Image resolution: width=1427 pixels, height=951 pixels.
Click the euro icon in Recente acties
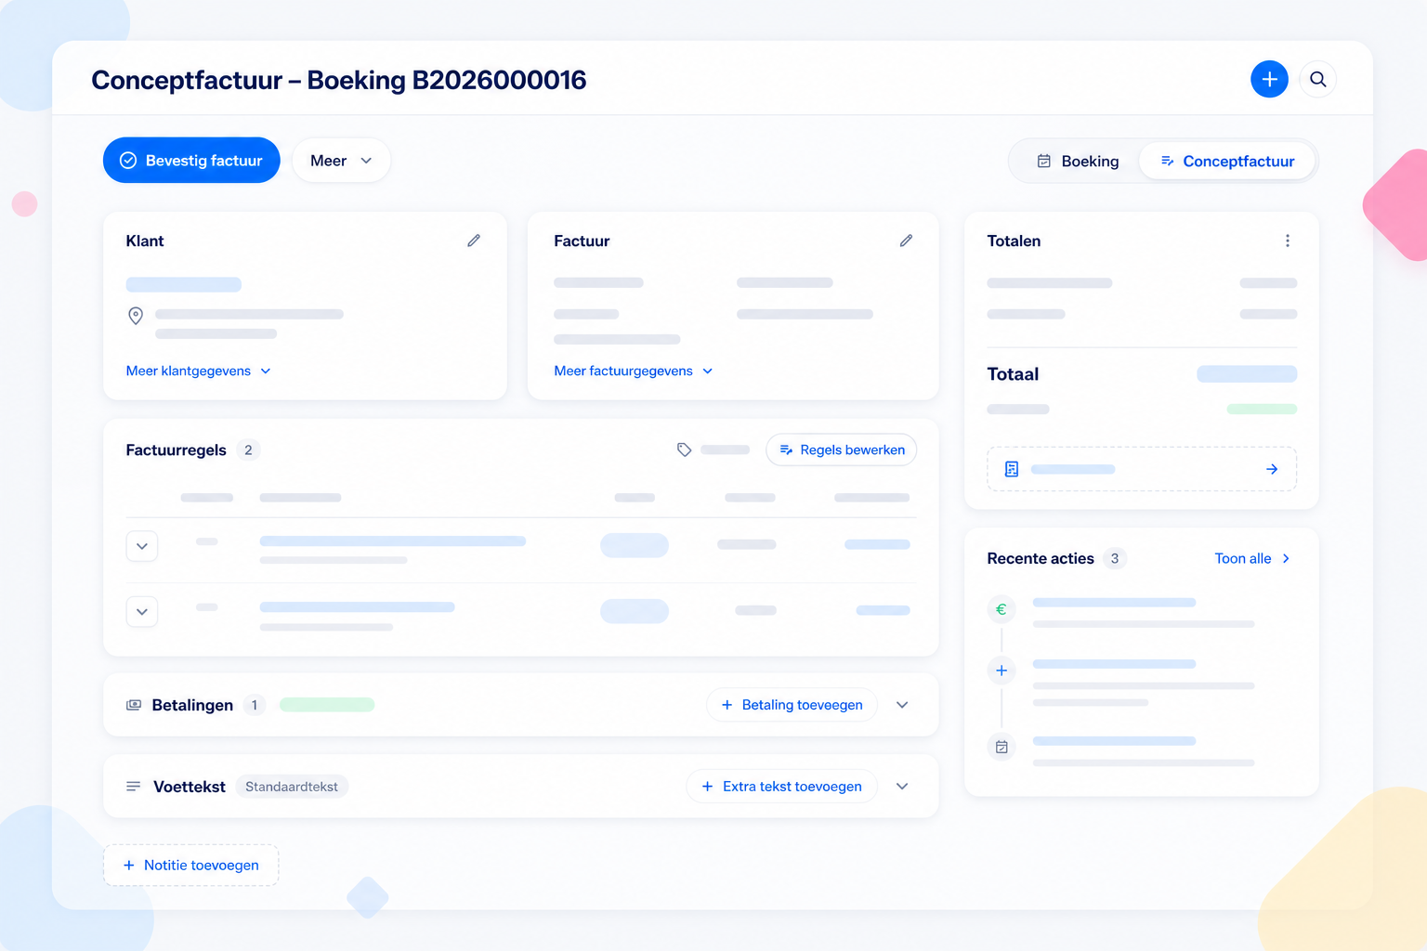pos(1002,609)
